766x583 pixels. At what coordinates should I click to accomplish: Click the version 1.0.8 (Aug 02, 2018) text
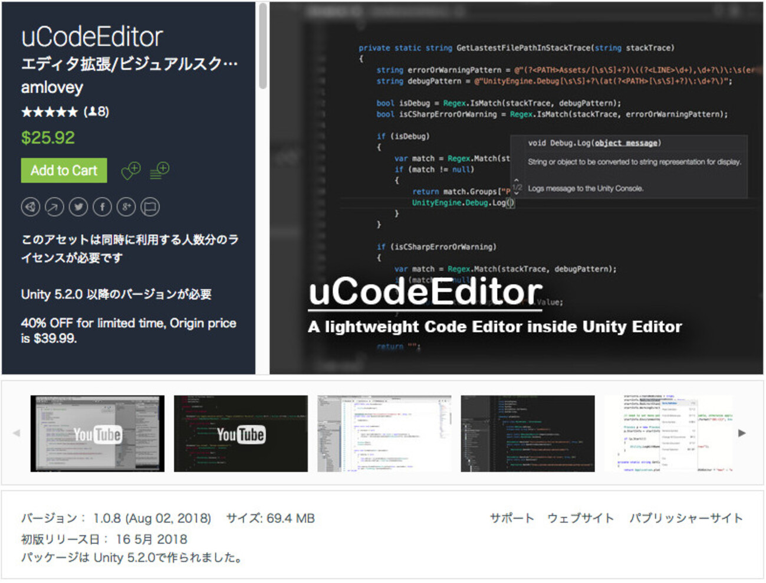click(116, 518)
